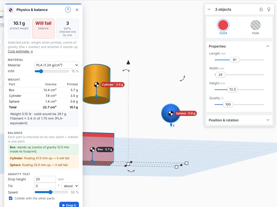Click the curved rotation handle above the dashed axis

pos(126,70)
